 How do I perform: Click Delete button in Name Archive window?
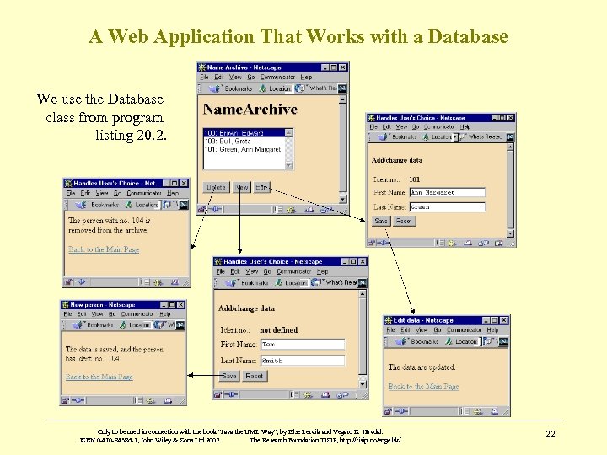(216, 187)
